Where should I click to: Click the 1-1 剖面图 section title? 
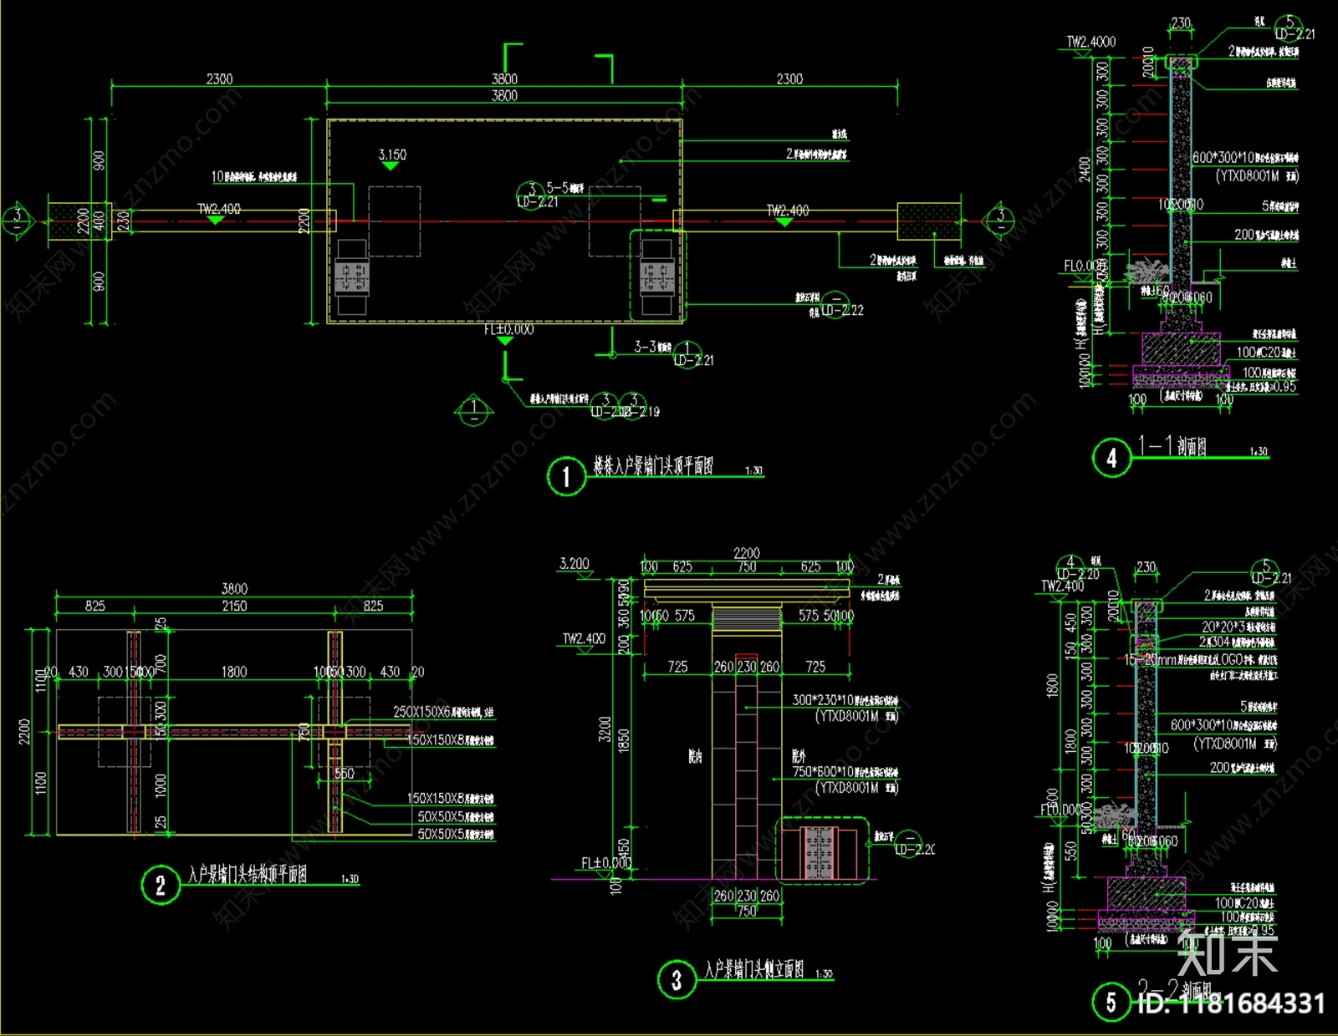click(1172, 445)
